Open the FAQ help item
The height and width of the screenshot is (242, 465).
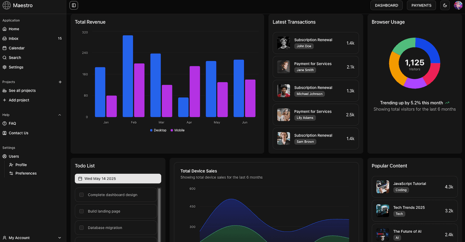pos(12,123)
